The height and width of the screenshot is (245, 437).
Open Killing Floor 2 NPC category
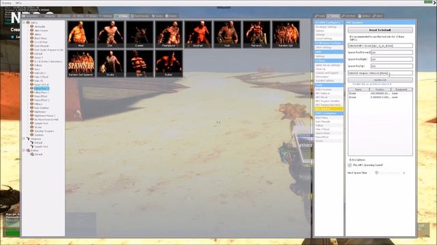[42, 93]
